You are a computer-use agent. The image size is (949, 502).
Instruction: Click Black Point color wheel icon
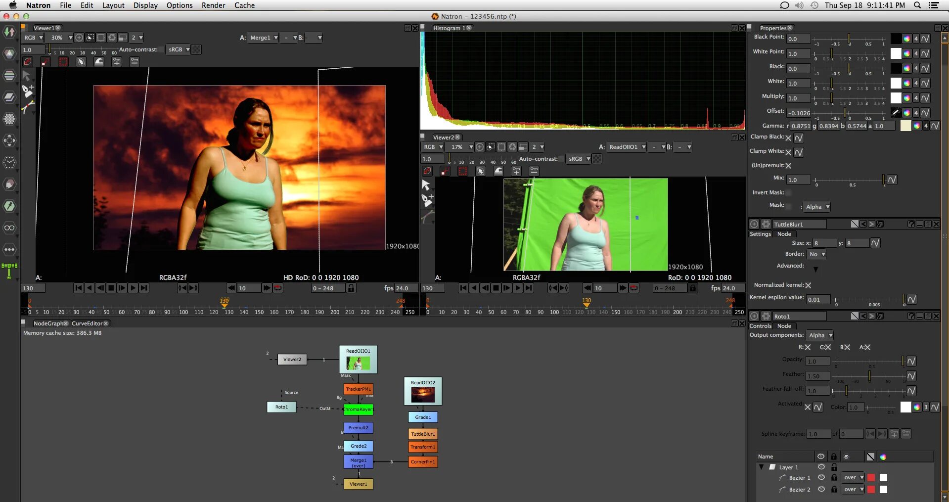[907, 39]
